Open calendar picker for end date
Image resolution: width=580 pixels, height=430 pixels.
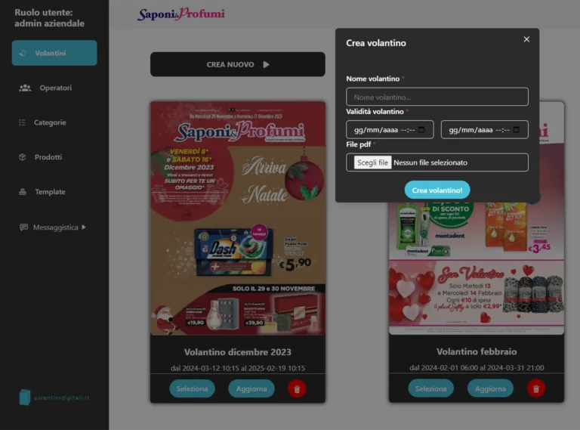[x=517, y=129]
